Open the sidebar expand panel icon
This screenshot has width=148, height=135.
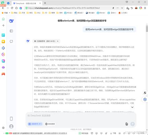11,31
